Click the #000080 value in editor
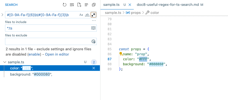 pos(156,64)
